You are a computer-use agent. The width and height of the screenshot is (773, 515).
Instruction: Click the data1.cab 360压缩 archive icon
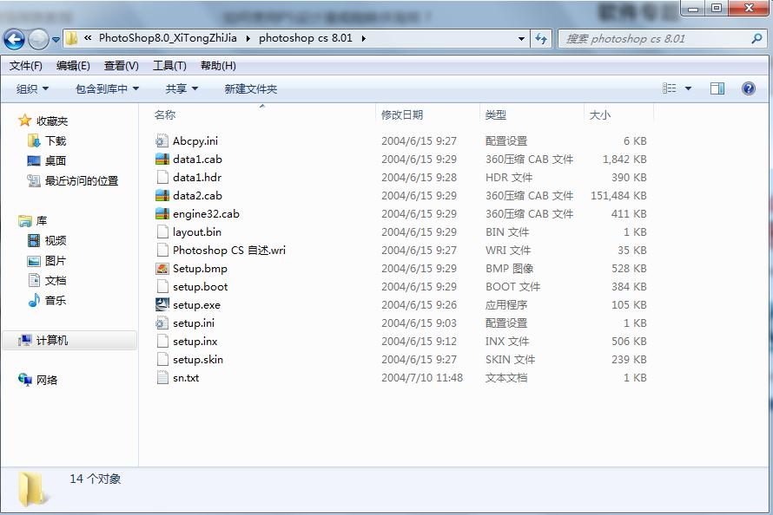(x=161, y=159)
